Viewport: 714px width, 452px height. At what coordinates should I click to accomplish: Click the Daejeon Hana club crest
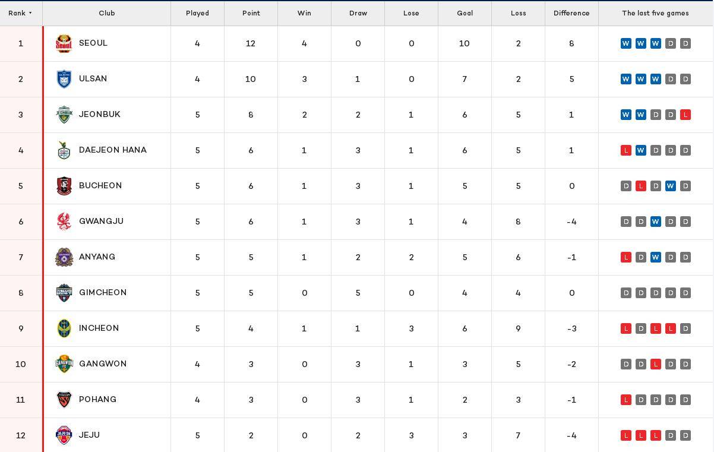coord(64,150)
